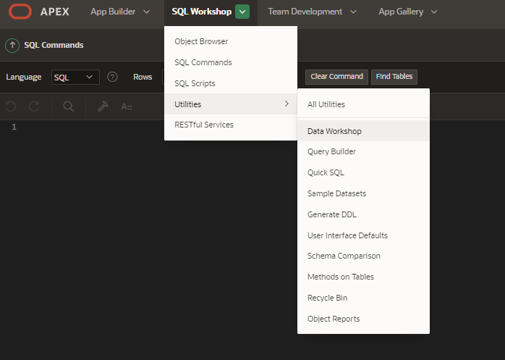The width and height of the screenshot is (505, 360).
Task: Toggle the green SQL Workshop dropdown arrow
Action: coord(242,12)
